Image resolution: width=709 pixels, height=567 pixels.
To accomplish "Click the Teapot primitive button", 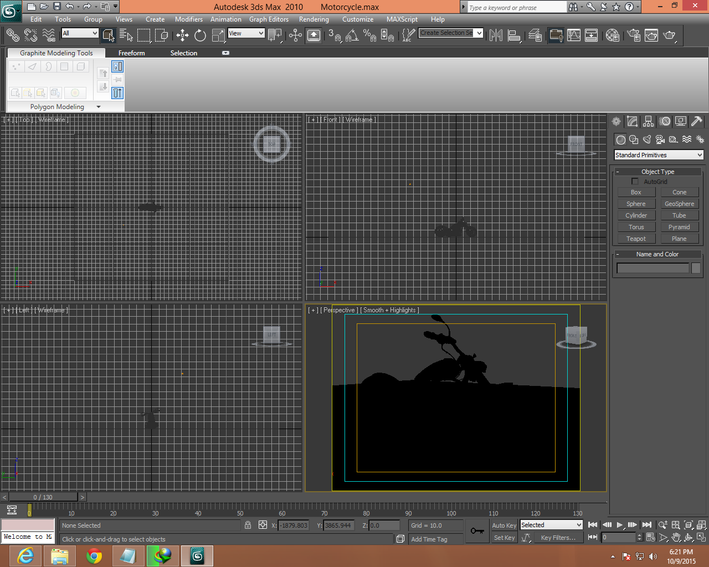I will click(x=636, y=239).
